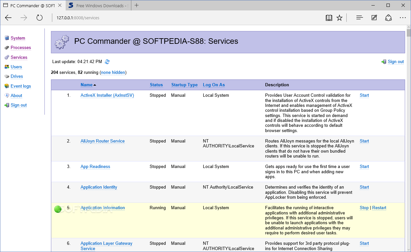Reload the page with the refresh button
The height and width of the screenshot is (252, 411).
coord(40,18)
